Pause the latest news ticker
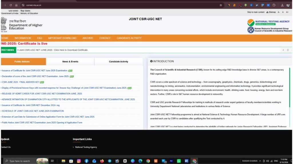The image size is (293, 164). click(288, 50)
